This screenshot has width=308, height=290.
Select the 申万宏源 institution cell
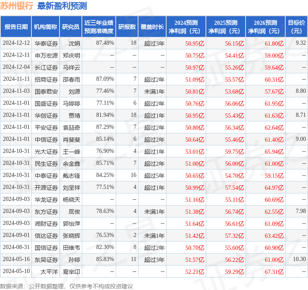[46, 56]
